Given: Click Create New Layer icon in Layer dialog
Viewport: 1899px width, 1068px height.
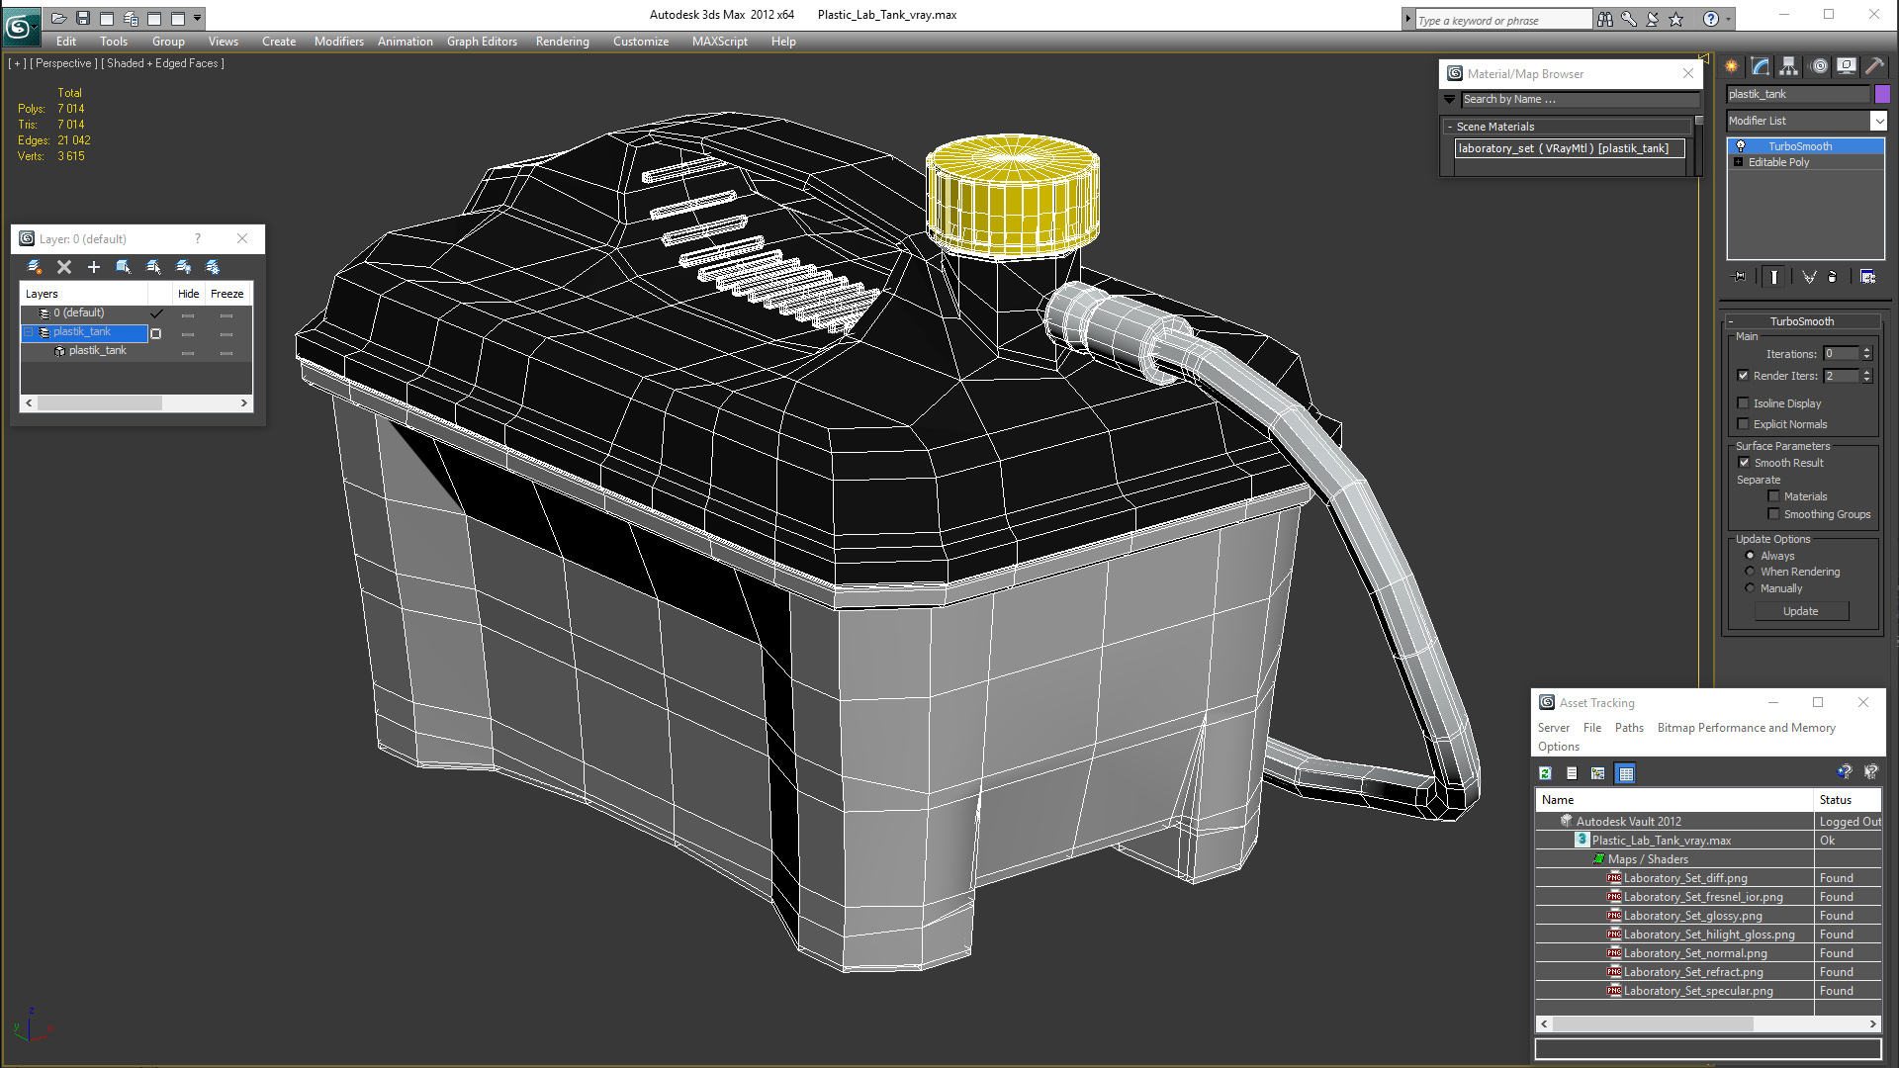Looking at the screenshot, I should click(35, 267).
